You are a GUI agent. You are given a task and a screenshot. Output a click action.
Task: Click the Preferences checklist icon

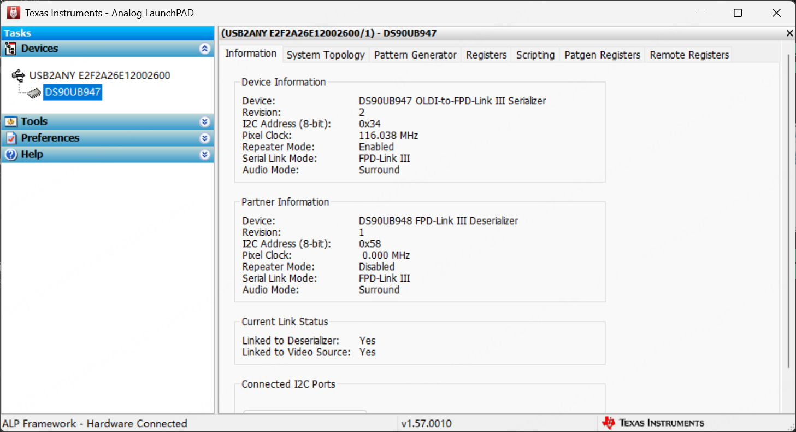[x=11, y=138]
